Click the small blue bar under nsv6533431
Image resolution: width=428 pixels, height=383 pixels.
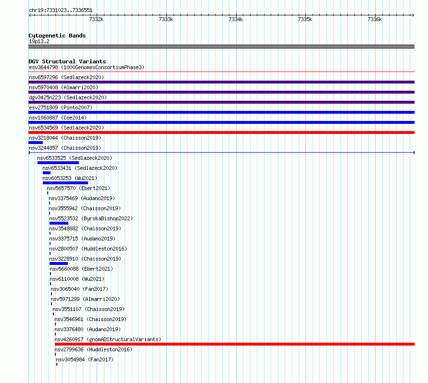click(46, 173)
